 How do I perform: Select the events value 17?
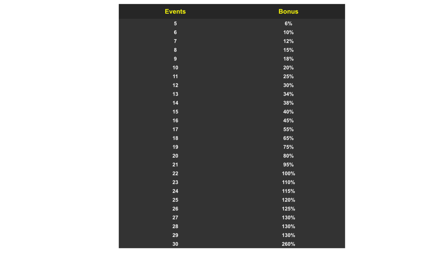[175, 129]
